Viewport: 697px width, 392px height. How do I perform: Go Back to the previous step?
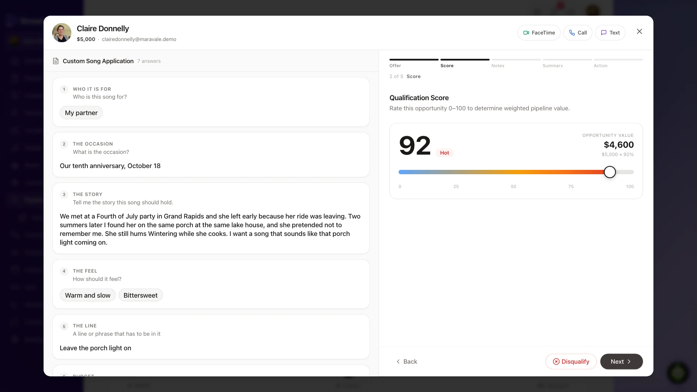(407, 362)
